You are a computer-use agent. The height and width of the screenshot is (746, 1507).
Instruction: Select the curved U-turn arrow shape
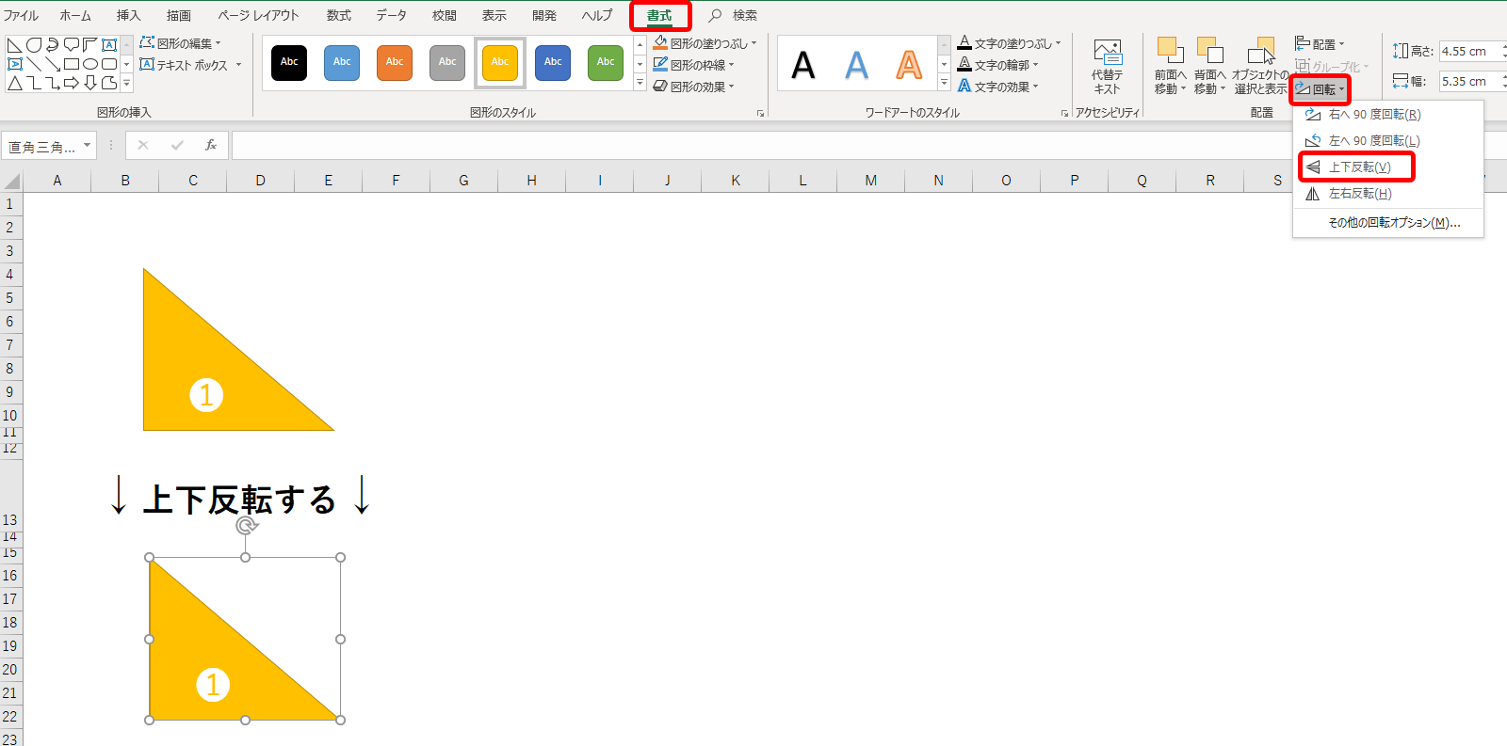[x=53, y=45]
